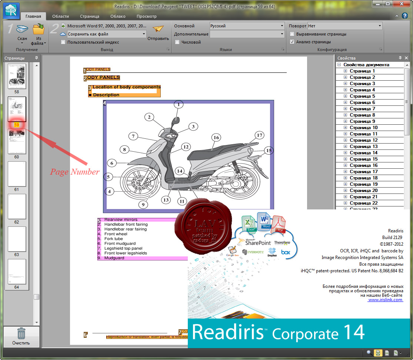Open the Страница ribbon tab
Viewport: 413px width, 360px height.
coord(90,16)
